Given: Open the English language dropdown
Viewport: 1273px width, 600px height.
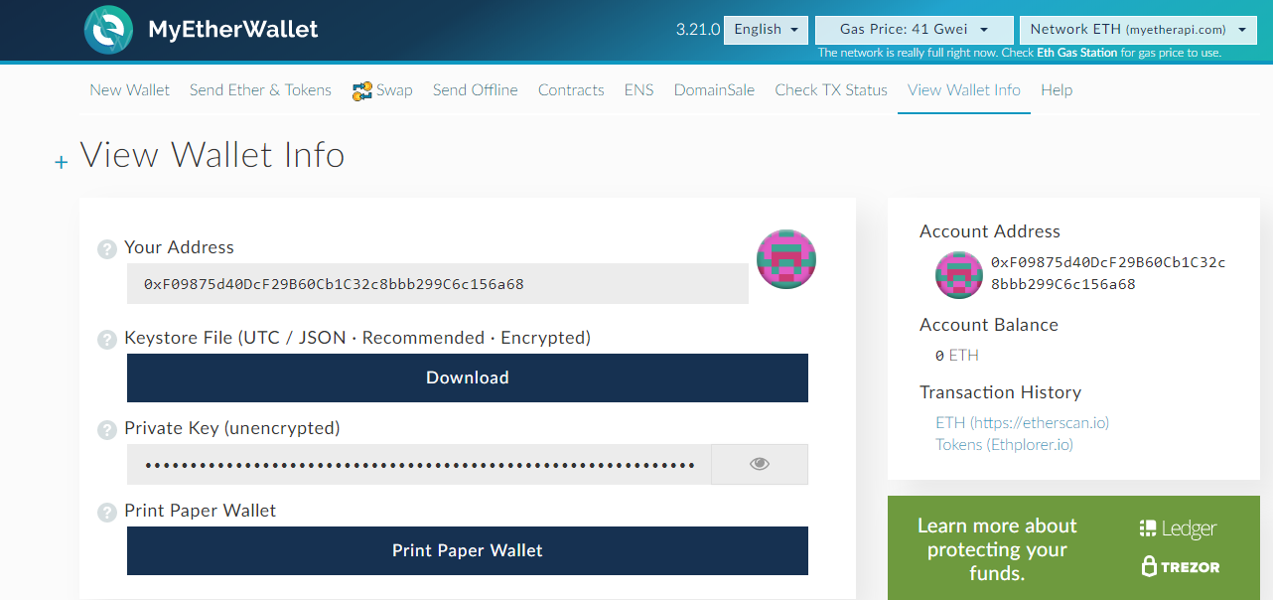Looking at the screenshot, I should [x=766, y=30].
